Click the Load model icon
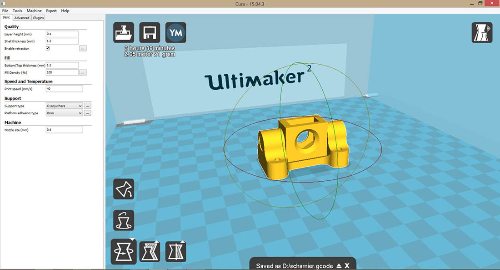 [x=123, y=32]
